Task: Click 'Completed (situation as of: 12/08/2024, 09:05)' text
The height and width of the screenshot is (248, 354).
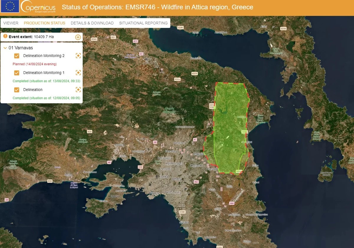Action: (x=47, y=98)
